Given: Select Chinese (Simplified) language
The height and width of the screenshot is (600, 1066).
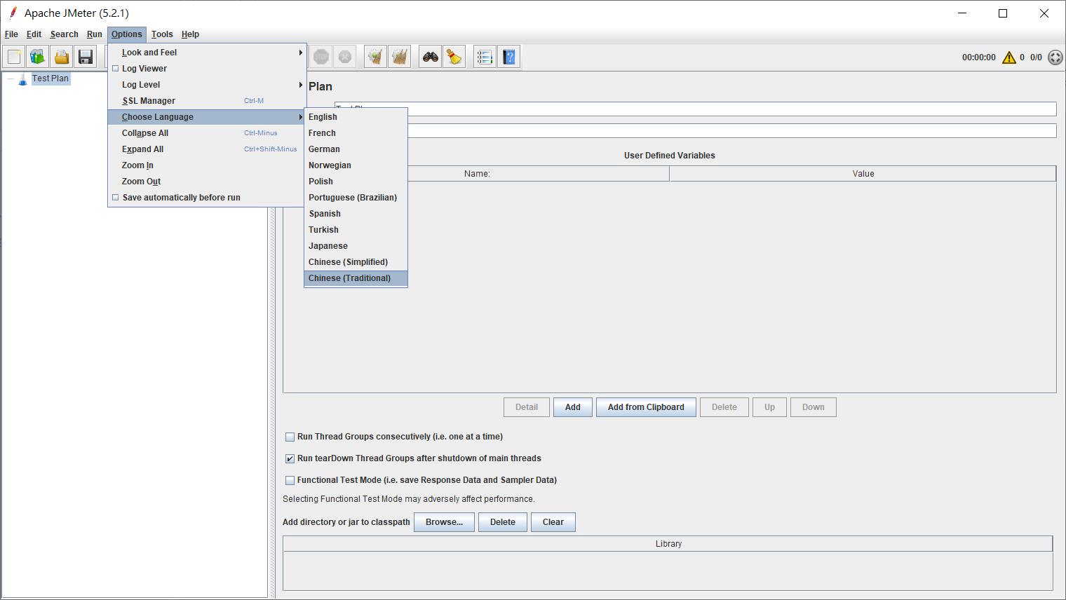Looking at the screenshot, I should (356, 262).
